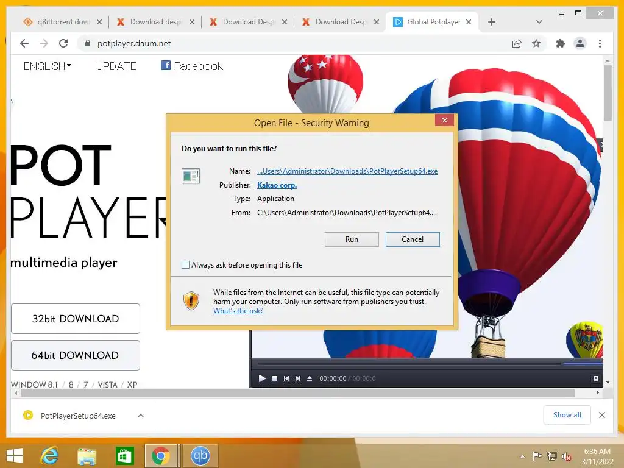Click the page horizontal scrollbar
Screen dimensions: 624x468
coord(297,393)
